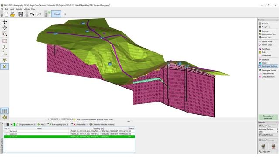Image resolution: width=279 pixels, height=157 pixels.
Task: Expand the undo history dropdown arrow
Action: tap(35, 14)
